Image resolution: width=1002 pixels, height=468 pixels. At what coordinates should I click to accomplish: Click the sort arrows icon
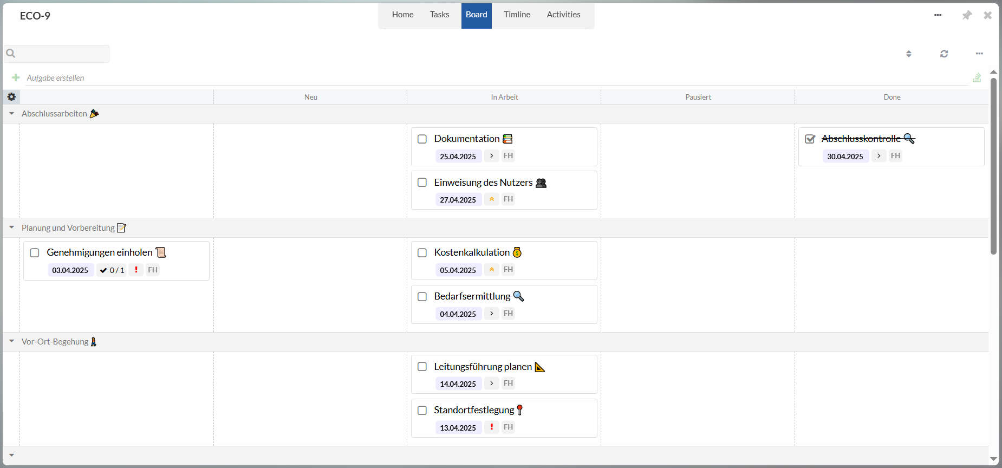pos(909,54)
